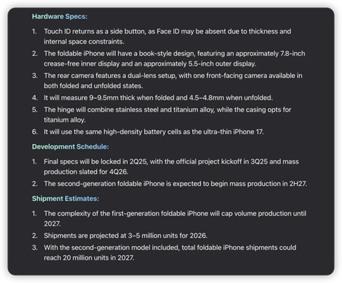The height and width of the screenshot is (283, 342).
Task: Click 'production slated for 4Q26' text
Action: coord(86,172)
